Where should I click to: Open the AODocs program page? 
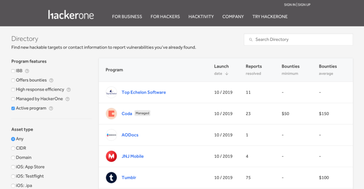pyautogui.click(x=130, y=135)
